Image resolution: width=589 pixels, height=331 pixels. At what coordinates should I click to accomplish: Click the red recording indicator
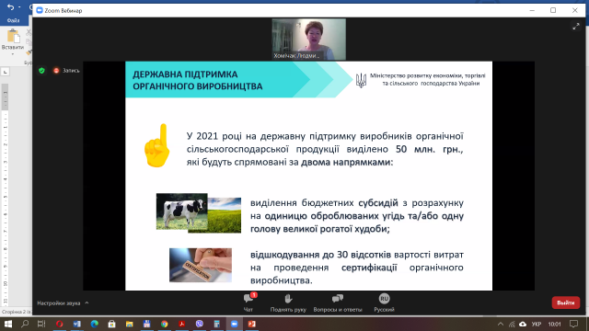(x=56, y=70)
